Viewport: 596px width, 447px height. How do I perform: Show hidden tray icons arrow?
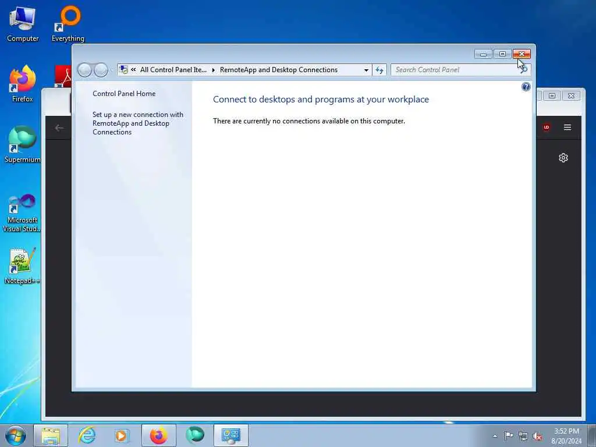click(x=495, y=436)
